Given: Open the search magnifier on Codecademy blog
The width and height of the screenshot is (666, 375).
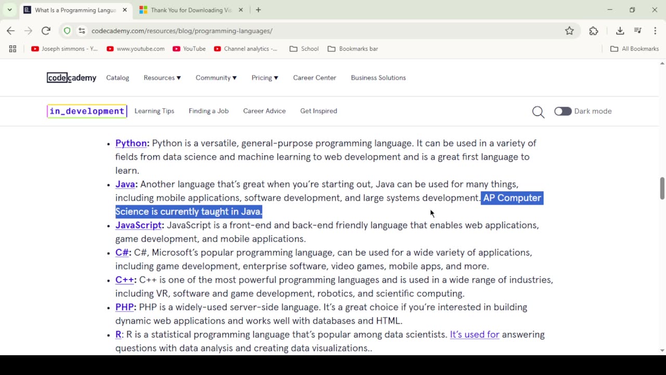Looking at the screenshot, I should point(539,111).
